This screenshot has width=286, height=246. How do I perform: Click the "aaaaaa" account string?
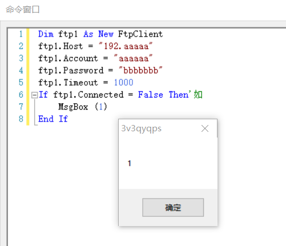point(133,58)
